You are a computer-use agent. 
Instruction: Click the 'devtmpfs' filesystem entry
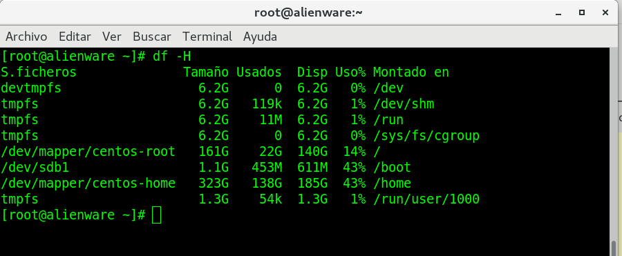coord(31,88)
